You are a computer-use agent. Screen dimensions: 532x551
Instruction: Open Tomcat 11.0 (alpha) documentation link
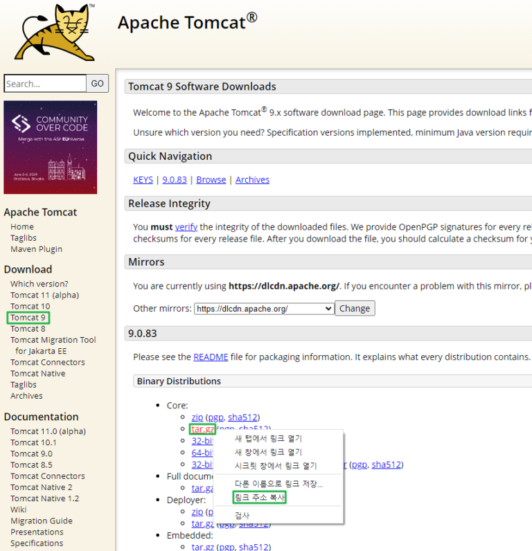(x=48, y=431)
